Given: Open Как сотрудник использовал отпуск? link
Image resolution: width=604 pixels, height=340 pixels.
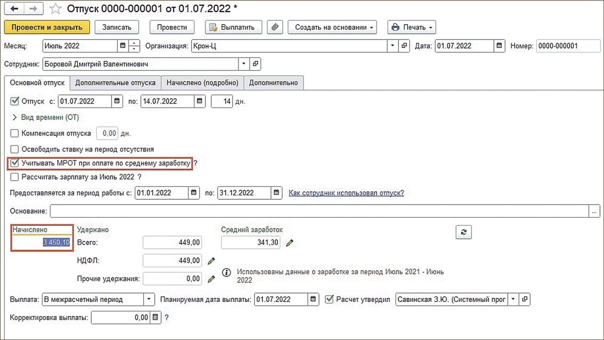Looking at the screenshot, I should [x=346, y=193].
